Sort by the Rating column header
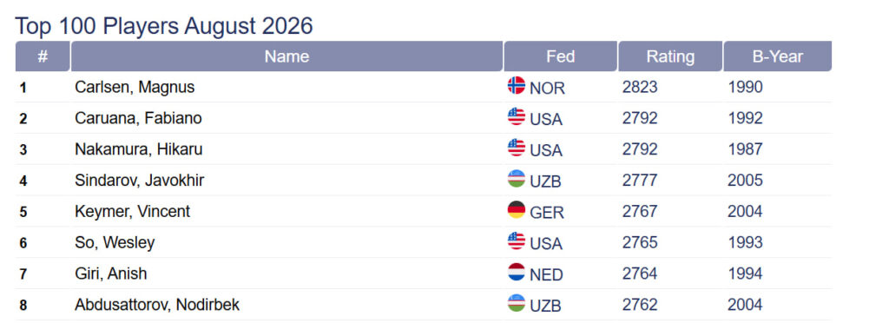The image size is (889, 323). coord(670,56)
